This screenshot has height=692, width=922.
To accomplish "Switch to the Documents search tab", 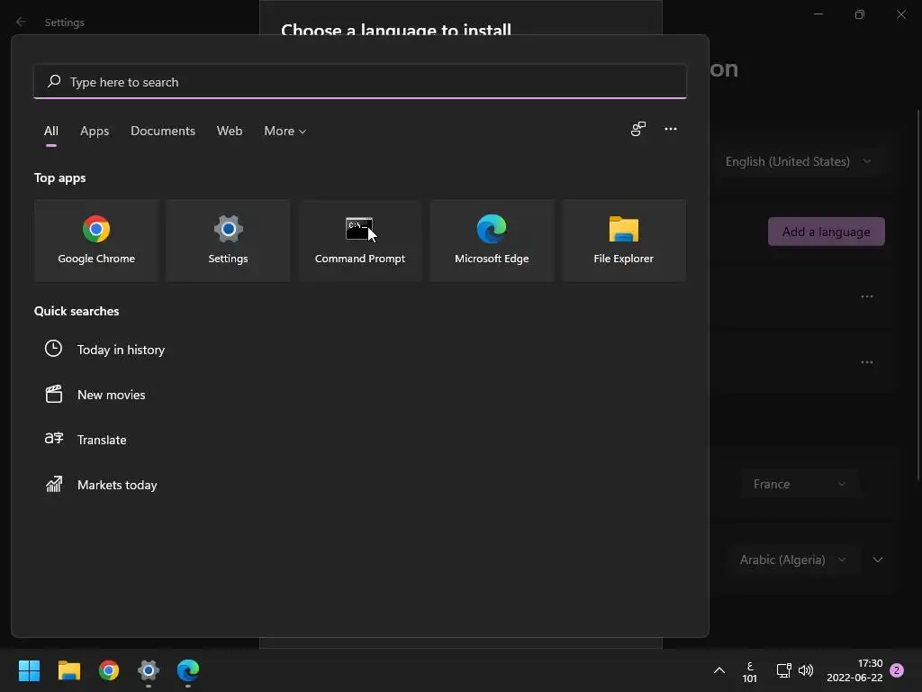I will tap(163, 132).
